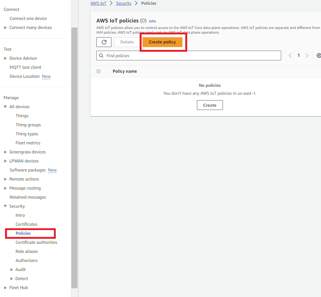The image size is (321, 297).
Task: Go to next page arrow in pagination
Action: point(307,56)
